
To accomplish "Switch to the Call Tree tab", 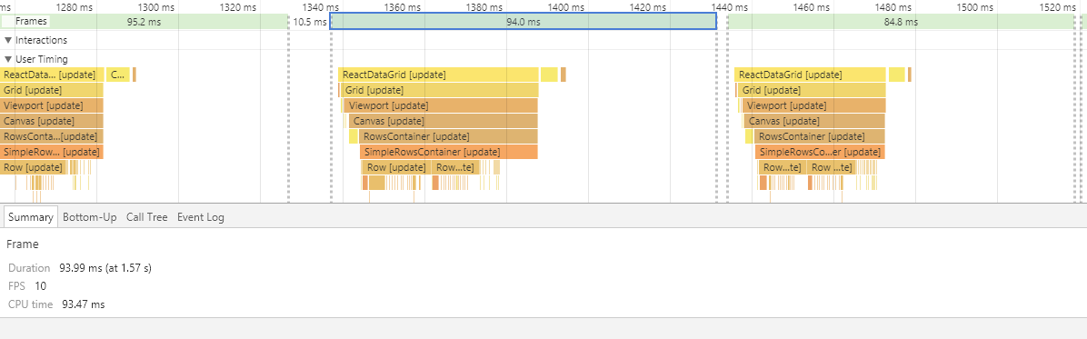I will click(147, 217).
